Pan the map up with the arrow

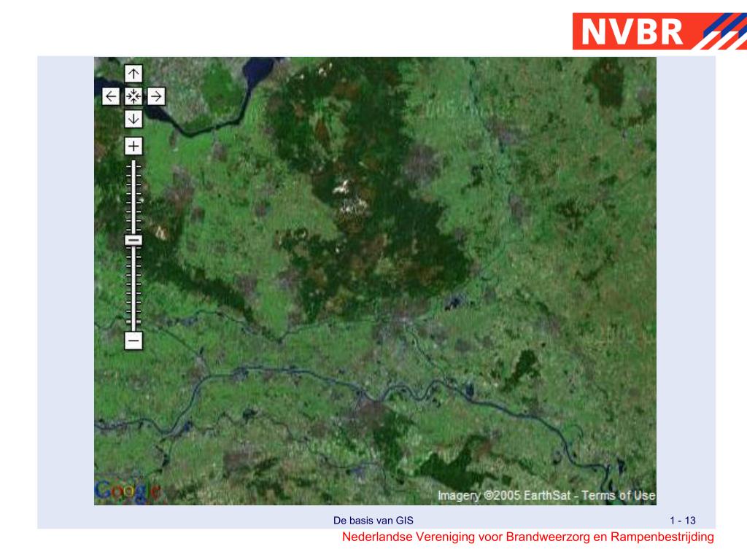click(x=133, y=74)
